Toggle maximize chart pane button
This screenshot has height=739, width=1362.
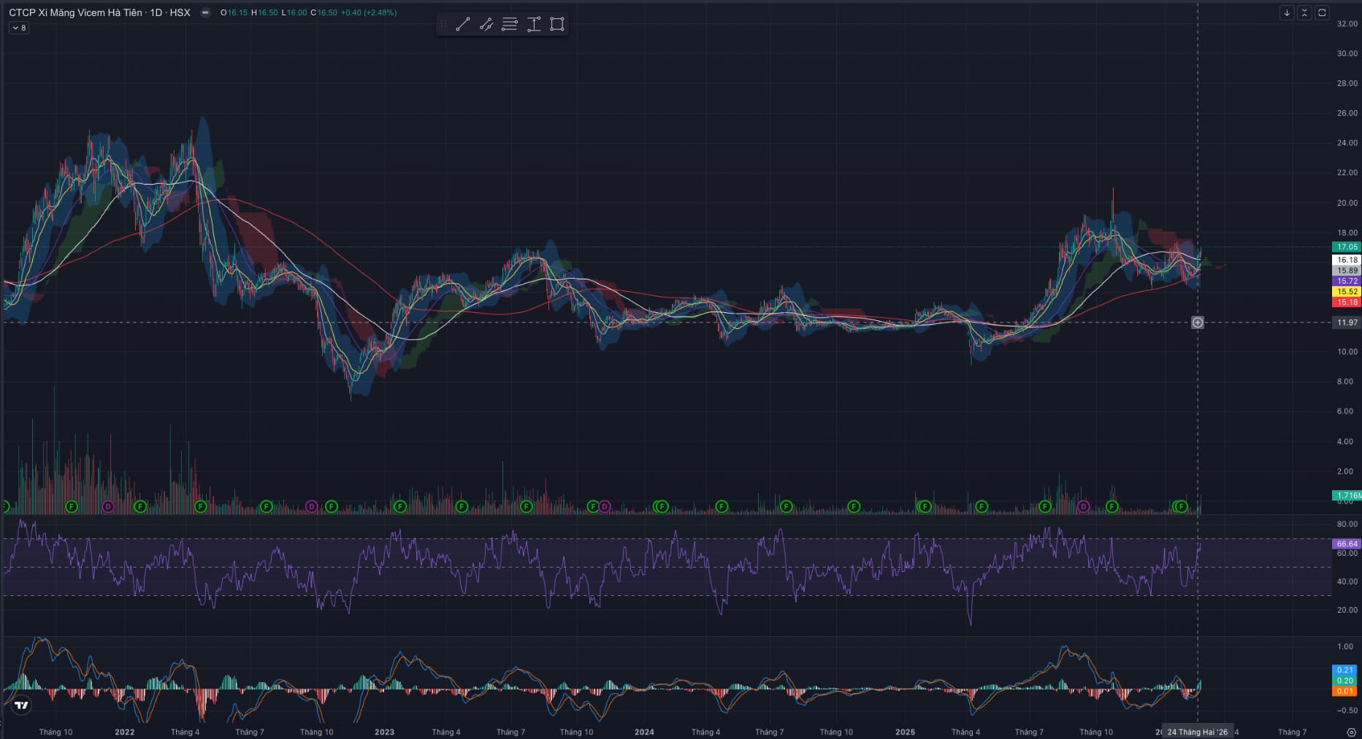(x=1322, y=13)
